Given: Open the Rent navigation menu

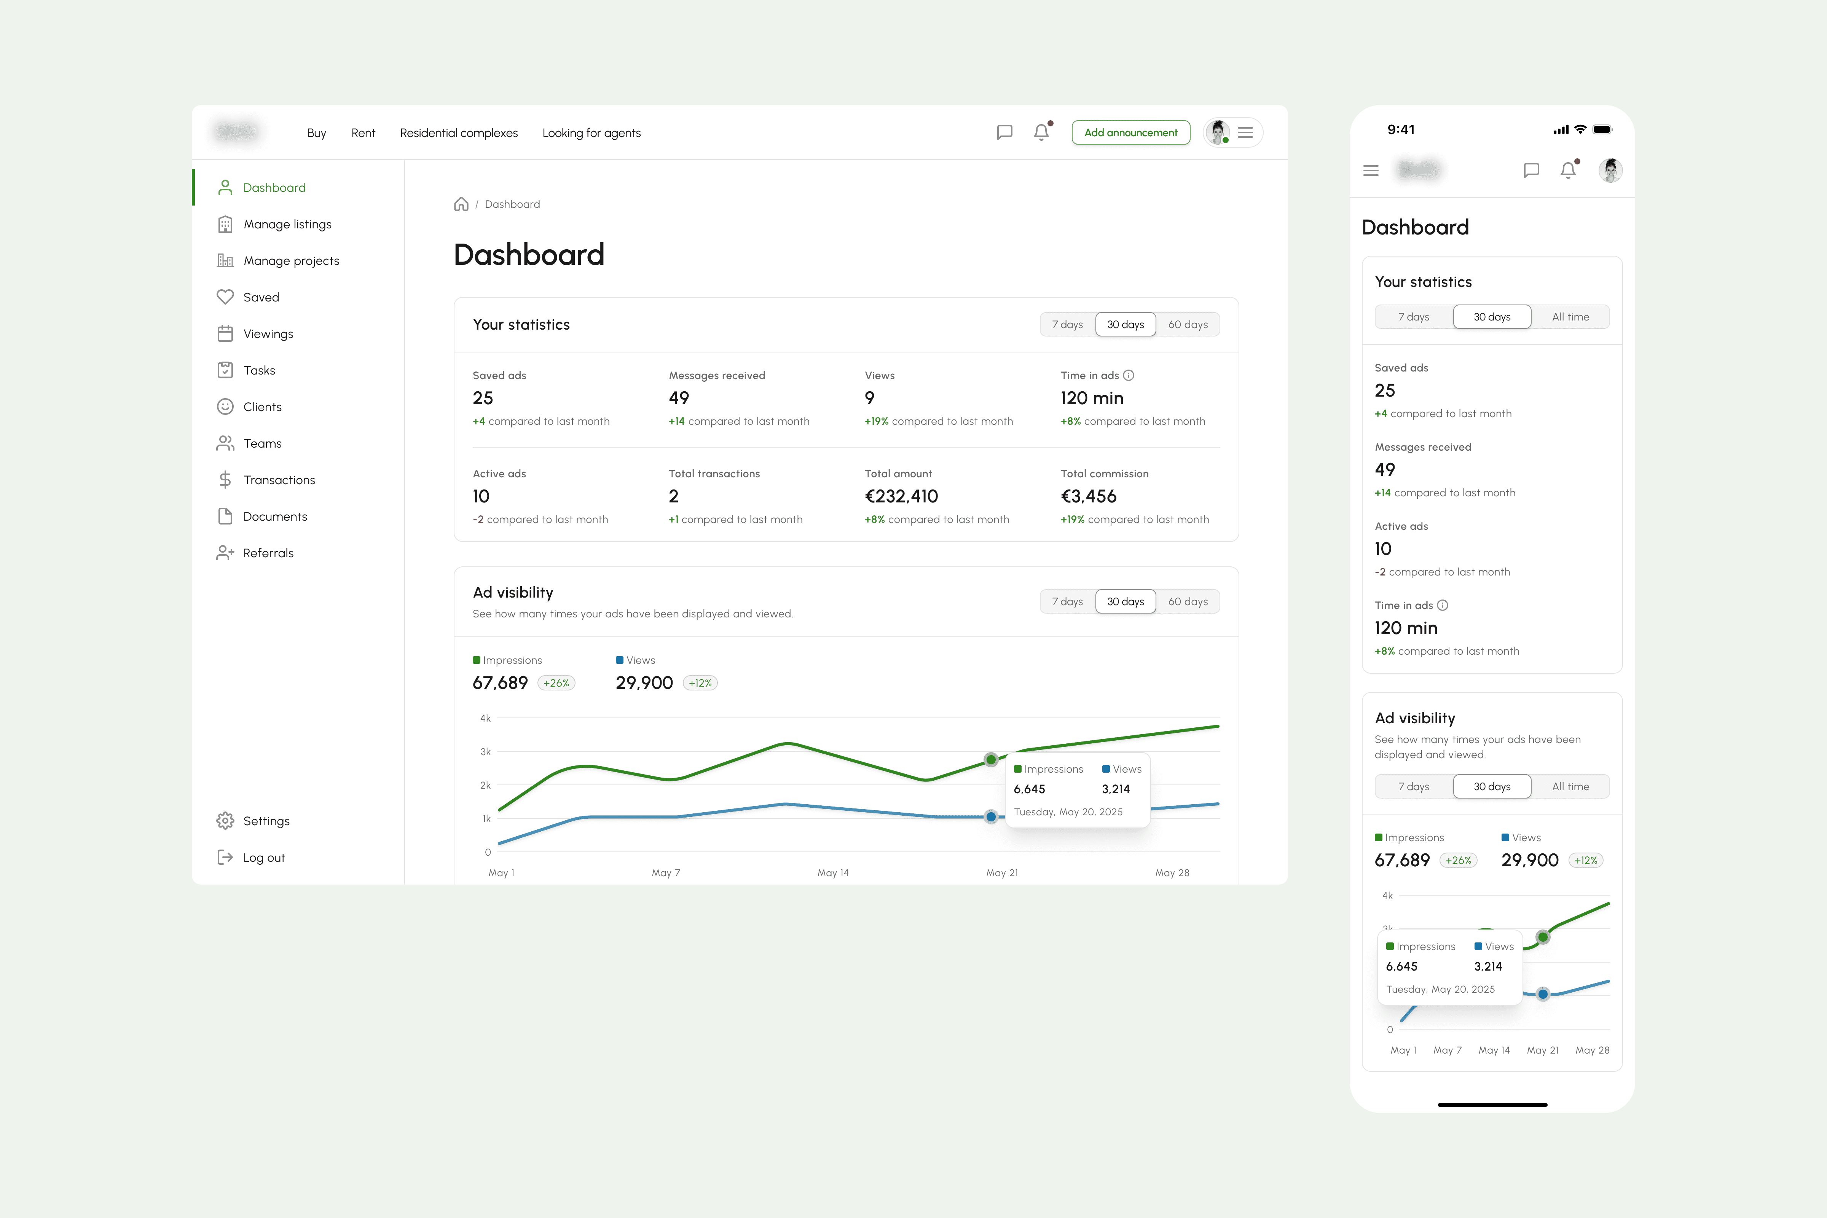Looking at the screenshot, I should 363,133.
